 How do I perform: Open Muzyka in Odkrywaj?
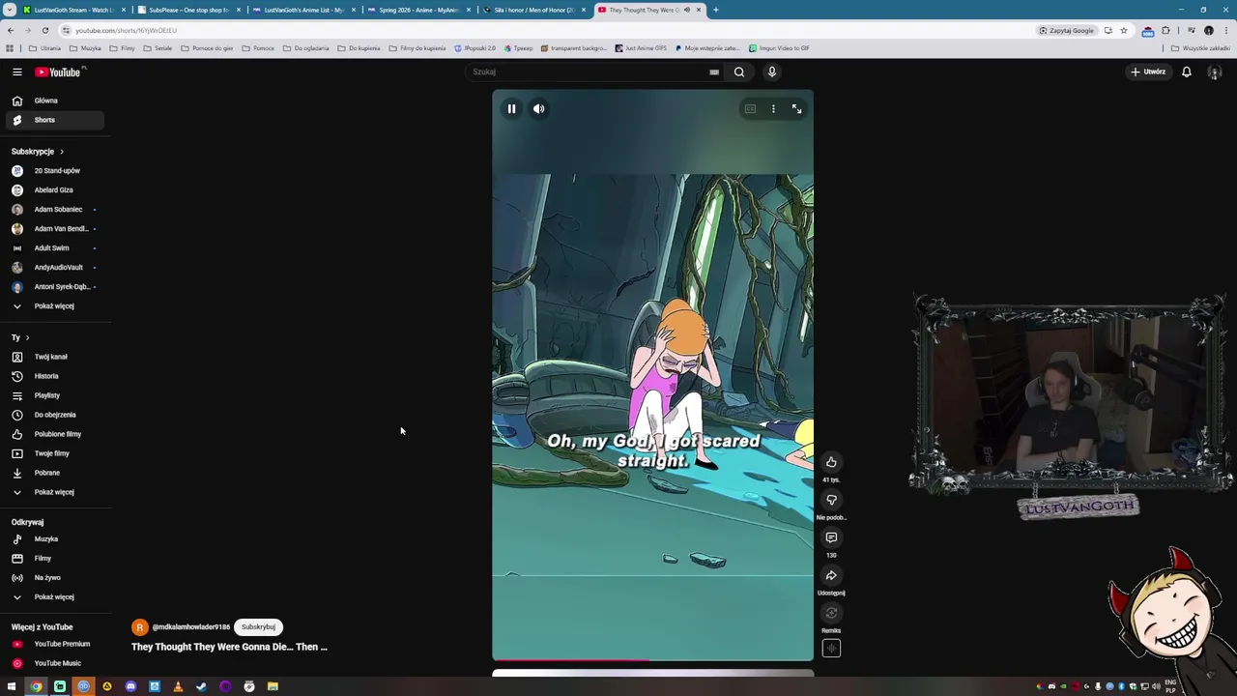53,539
